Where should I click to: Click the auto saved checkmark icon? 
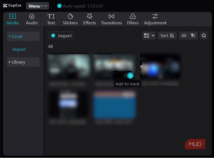coord(59,6)
